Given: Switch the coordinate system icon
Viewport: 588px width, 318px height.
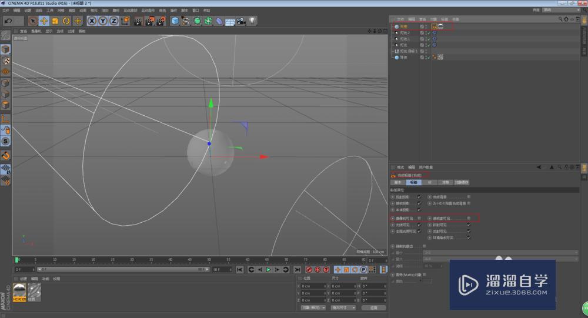Looking at the screenshot, I should tap(125, 21).
